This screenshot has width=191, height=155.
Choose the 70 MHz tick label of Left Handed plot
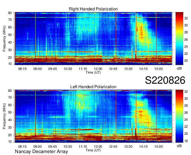tap(10, 97)
